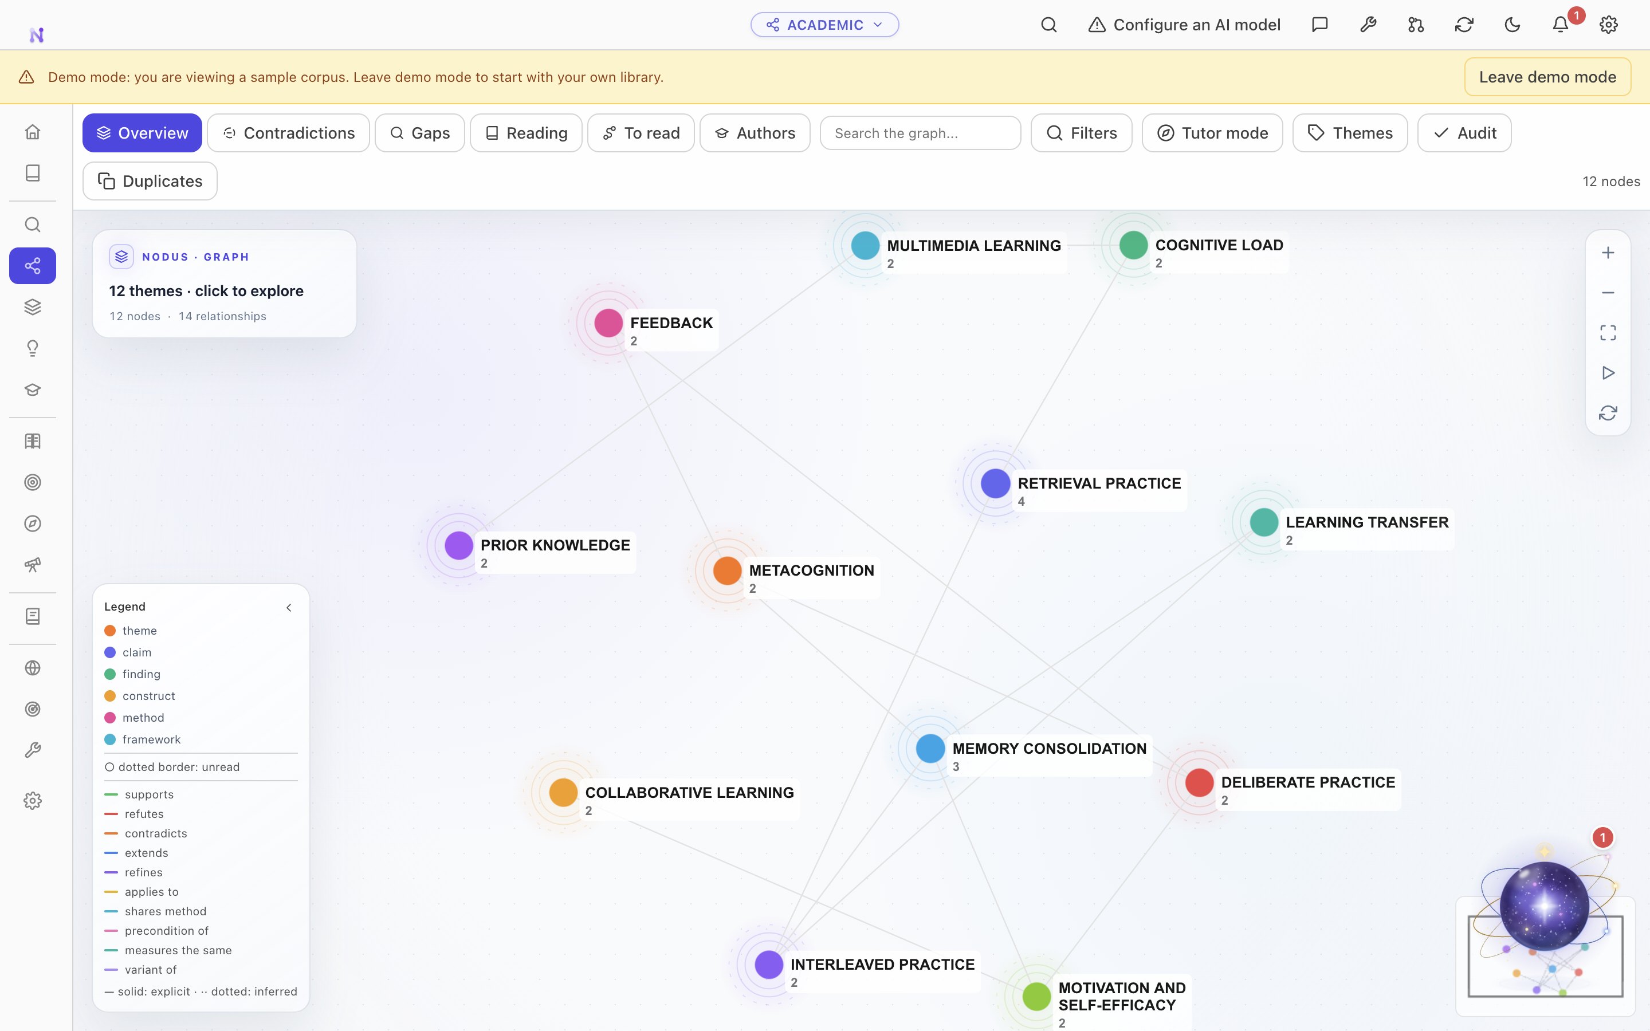1650x1031 pixels.
Task: Enable Tutor mode
Action: click(x=1212, y=133)
